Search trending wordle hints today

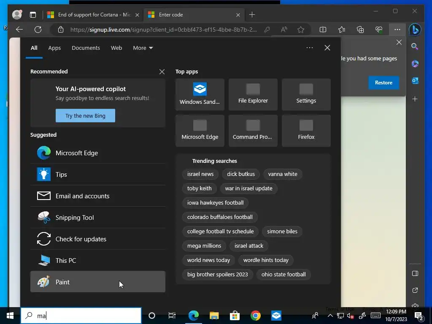tap(266, 260)
